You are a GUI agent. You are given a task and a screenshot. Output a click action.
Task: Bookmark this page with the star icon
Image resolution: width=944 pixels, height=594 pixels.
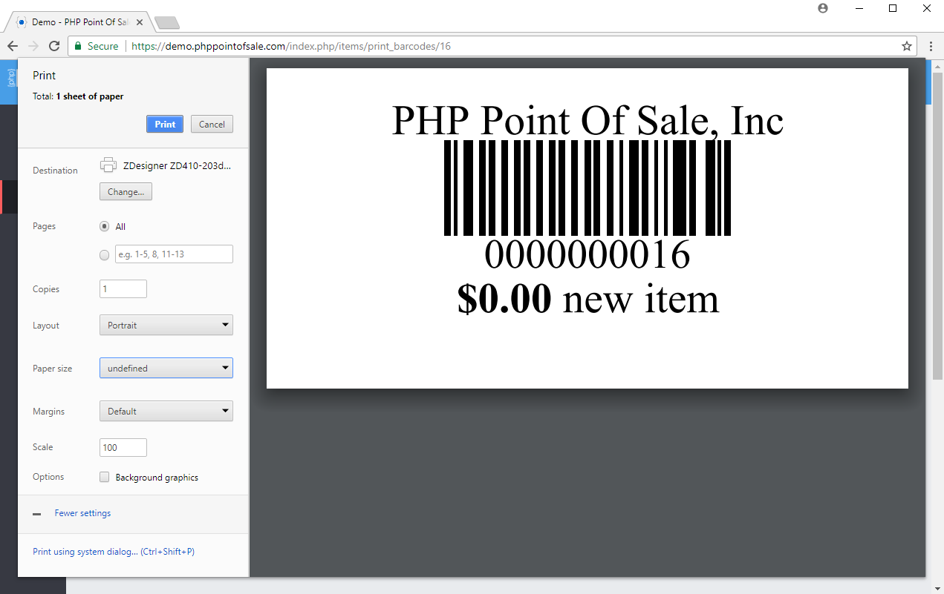(907, 46)
